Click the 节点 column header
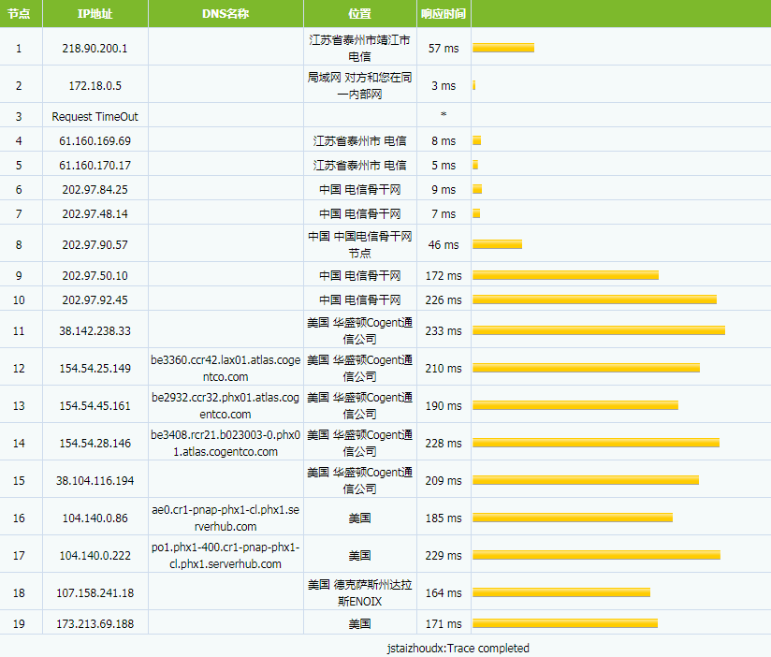The height and width of the screenshot is (657, 771). [21, 14]
